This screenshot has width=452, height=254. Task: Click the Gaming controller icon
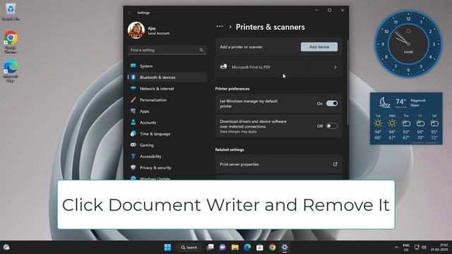tap(133, 145)
